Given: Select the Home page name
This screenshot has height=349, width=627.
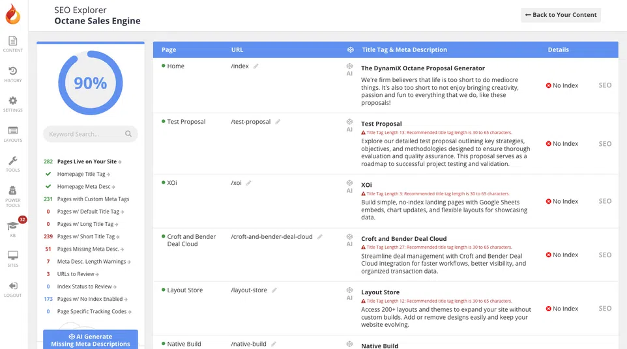Looking at the screenshot, I should 175,66.
